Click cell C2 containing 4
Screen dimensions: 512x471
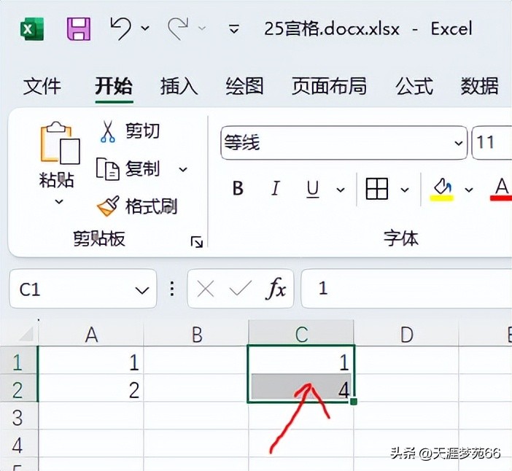[301, 389]
